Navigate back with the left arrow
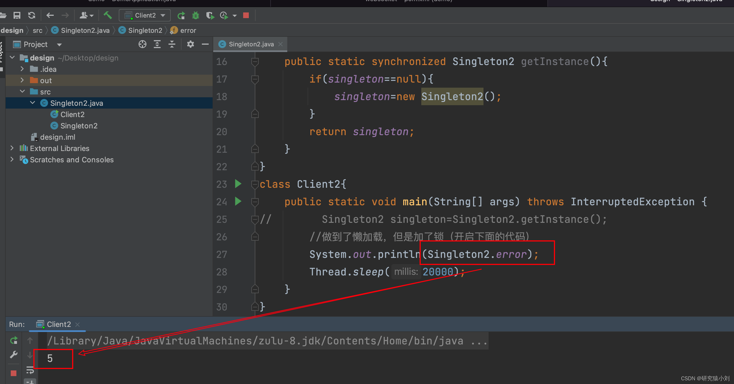The width and height of the screenshot is (734, 384). tap(50, 15)
